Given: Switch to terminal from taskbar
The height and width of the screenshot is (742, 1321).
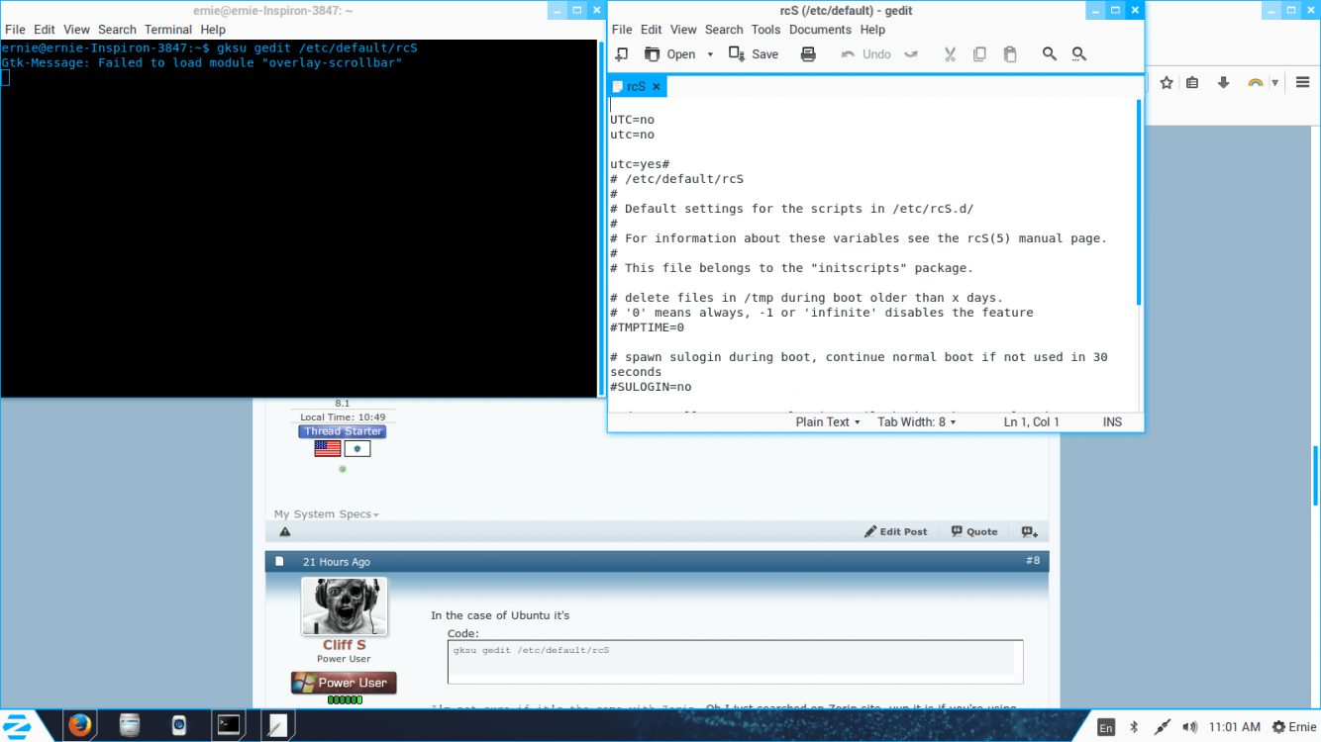Looking at the screenshot, I should pyautogui.click(x=229, y=725).
